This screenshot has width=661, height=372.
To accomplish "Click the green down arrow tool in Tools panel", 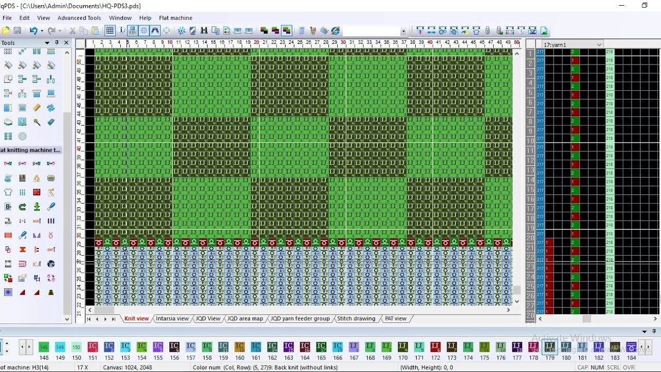I will [x=37, y=207].
